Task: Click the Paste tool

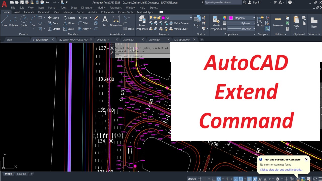Action: [x=296, y=21]
